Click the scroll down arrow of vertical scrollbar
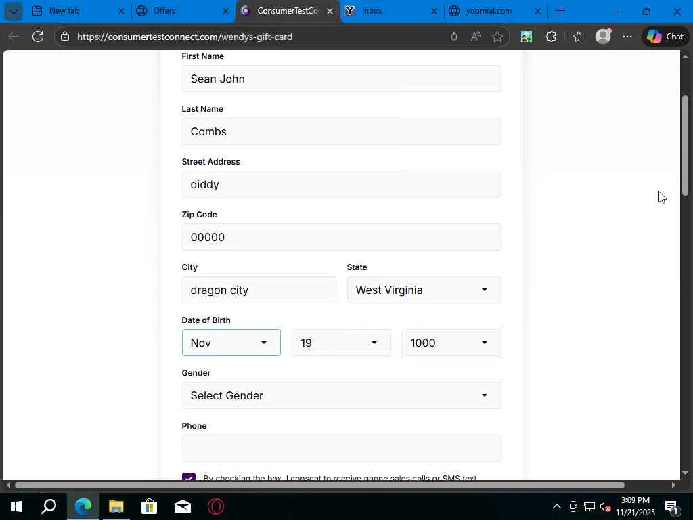This screenshot has height=520, width=693. (685, 473)
